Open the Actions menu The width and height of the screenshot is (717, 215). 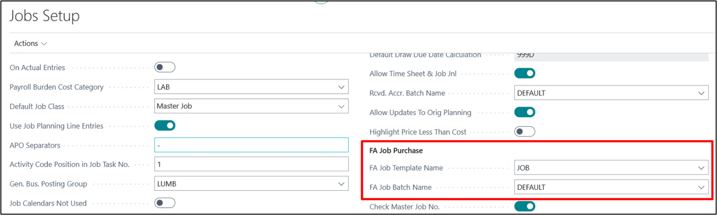[x=31, y=44]
